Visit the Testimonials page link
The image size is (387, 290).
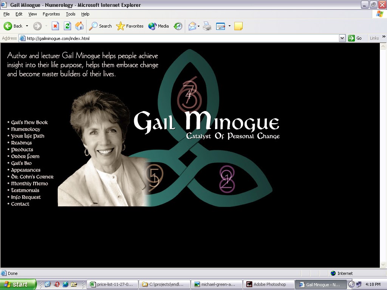pyautogui.click(x=25, y=190)
